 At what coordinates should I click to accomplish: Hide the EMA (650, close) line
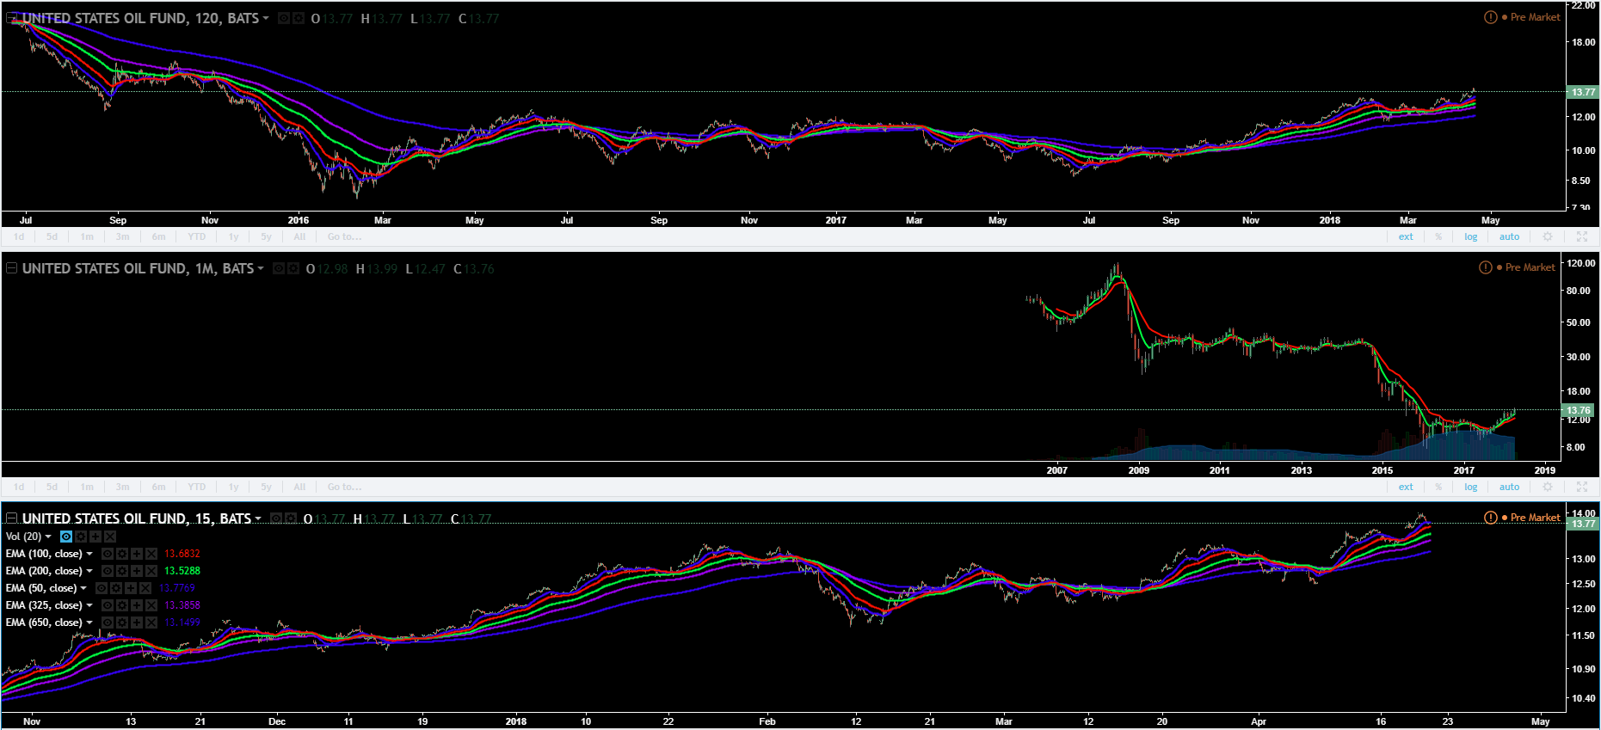(x=108, y=623)
